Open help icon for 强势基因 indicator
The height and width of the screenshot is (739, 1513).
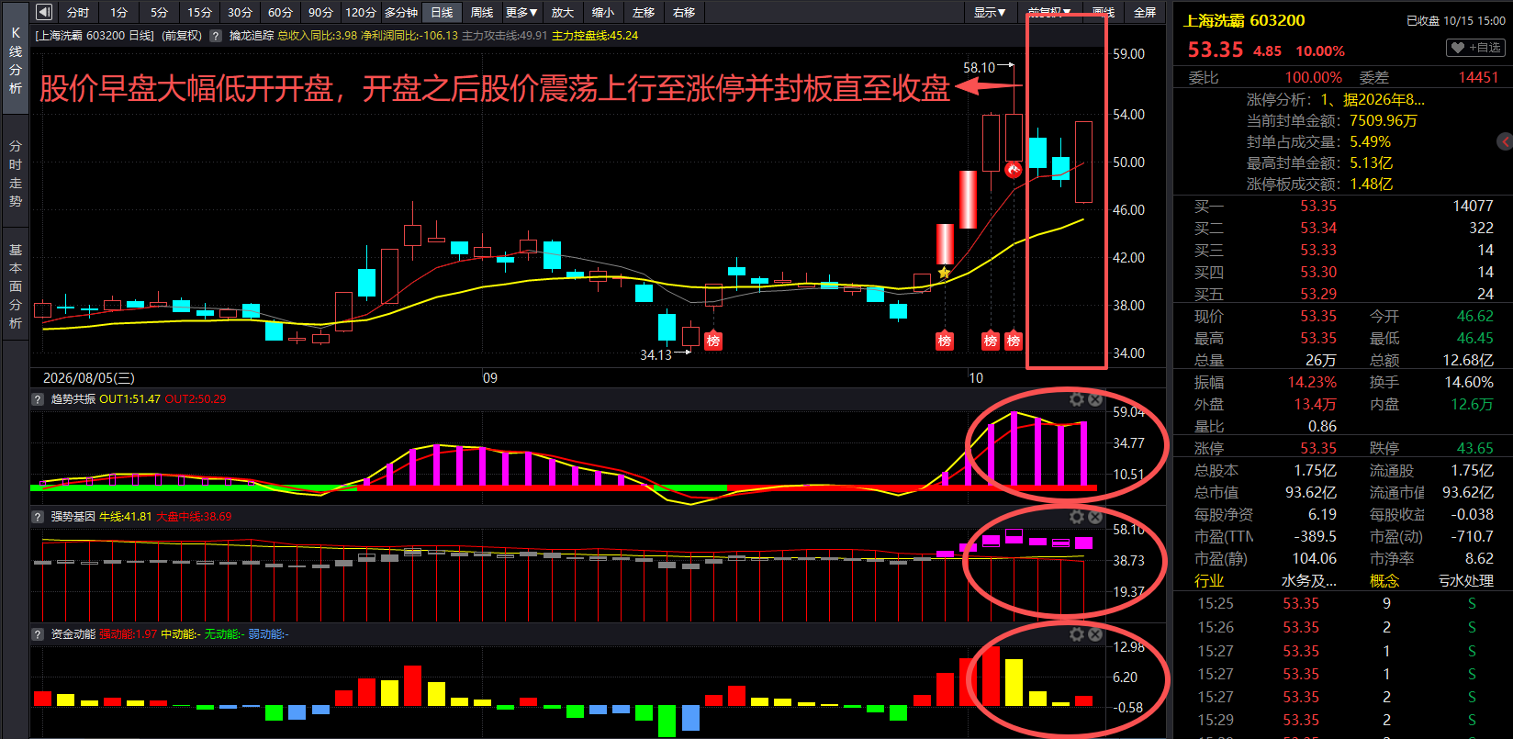click(38, 517)
